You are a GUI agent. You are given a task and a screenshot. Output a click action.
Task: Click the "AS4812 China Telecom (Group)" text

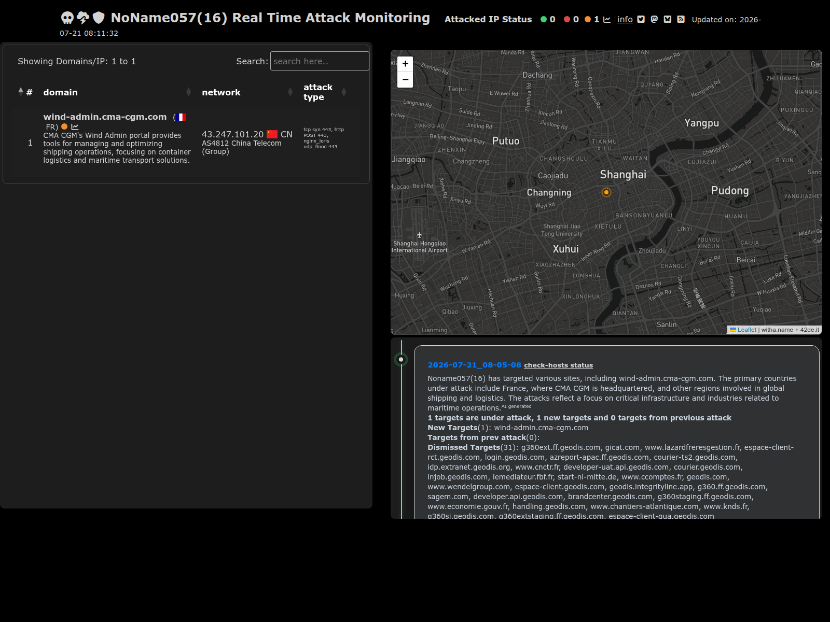pyautogui.click(x=242, y=147)
